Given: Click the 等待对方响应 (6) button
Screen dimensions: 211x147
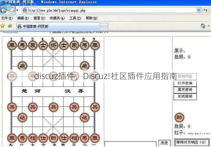Looking at the screenshot, I should (x=192, y=143).
